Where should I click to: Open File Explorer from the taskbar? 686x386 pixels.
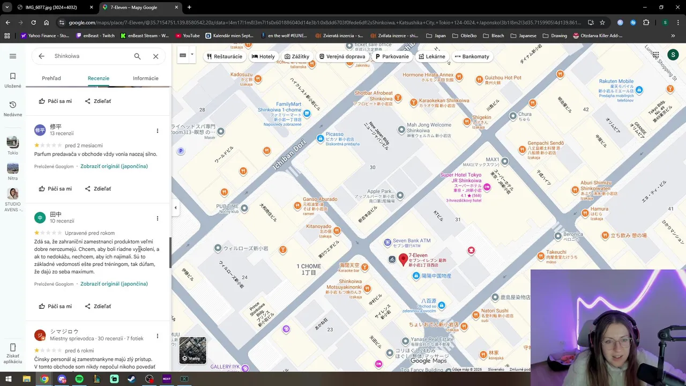[x=26, y=378]
